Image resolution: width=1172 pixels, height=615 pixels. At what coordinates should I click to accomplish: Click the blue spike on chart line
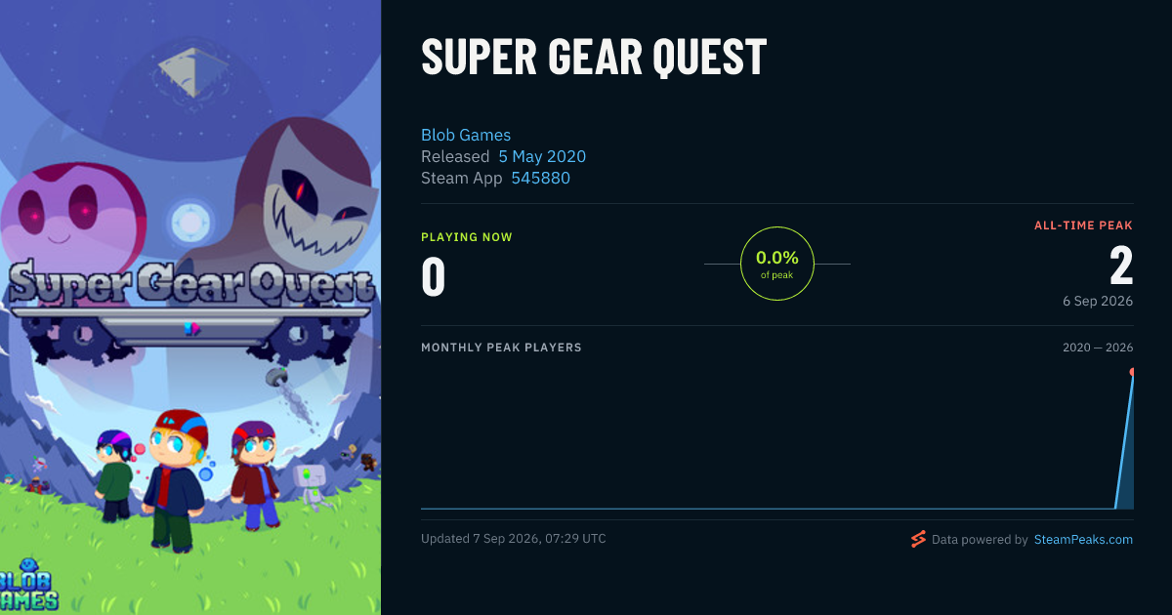pyautogui.click(x=1124, y=439)
